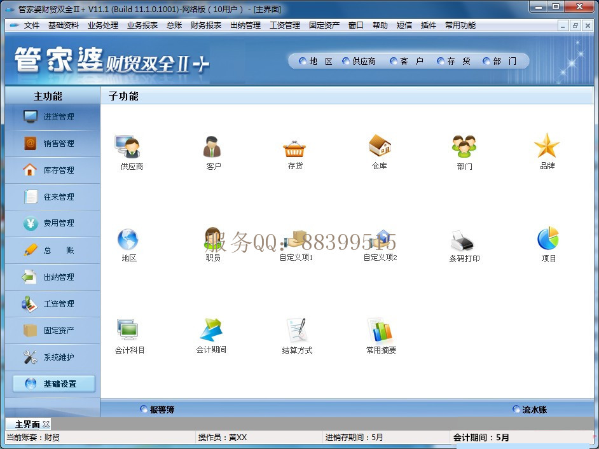Open the 业务报表 menu
599x449 pixels.
[142, 25]
